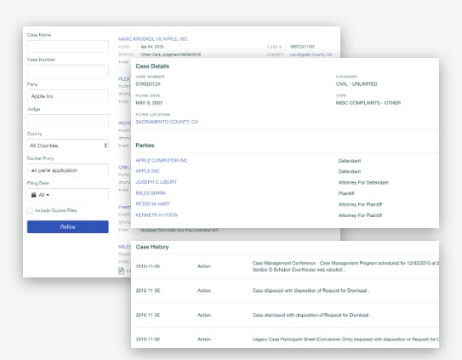462x360 pixels.
Task: Select the MAY 9, 2007 filing date
Action: (149, 103)
